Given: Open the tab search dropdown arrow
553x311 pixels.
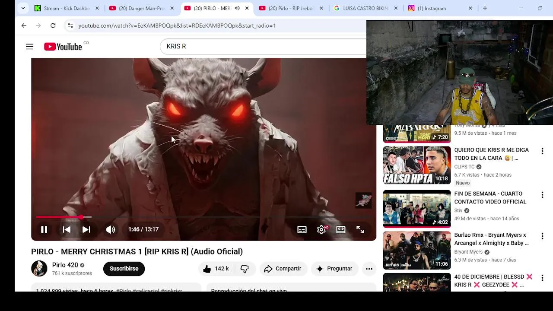Looking at the screenshot, I should click(x=23, y=8).
